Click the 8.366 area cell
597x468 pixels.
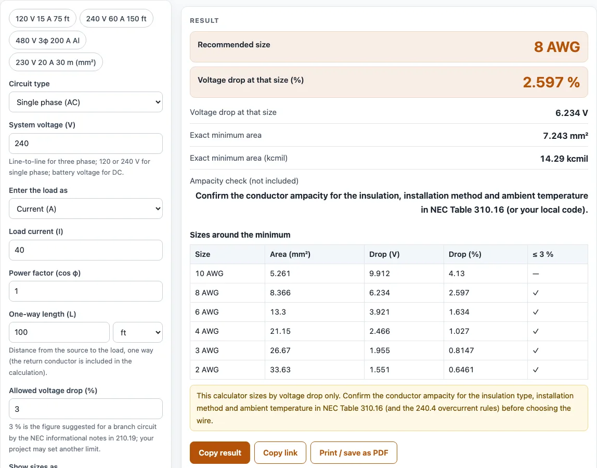coord(315,293)
